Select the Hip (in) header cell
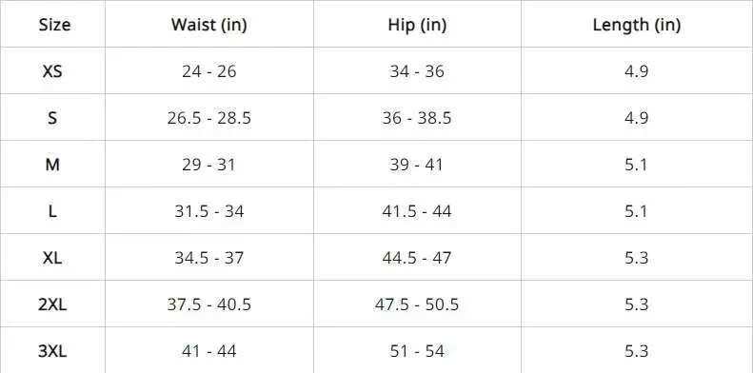This screenshot has height=373, width=753. [x=417, y=25]
